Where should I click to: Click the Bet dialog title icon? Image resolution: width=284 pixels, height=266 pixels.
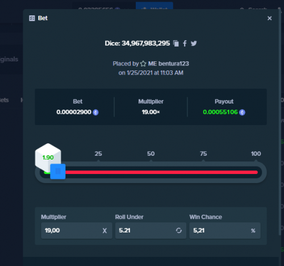point(32,18)
